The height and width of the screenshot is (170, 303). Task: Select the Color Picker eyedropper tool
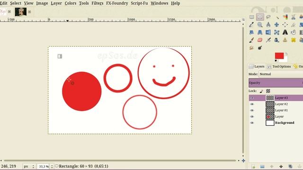tap(251, 25)
